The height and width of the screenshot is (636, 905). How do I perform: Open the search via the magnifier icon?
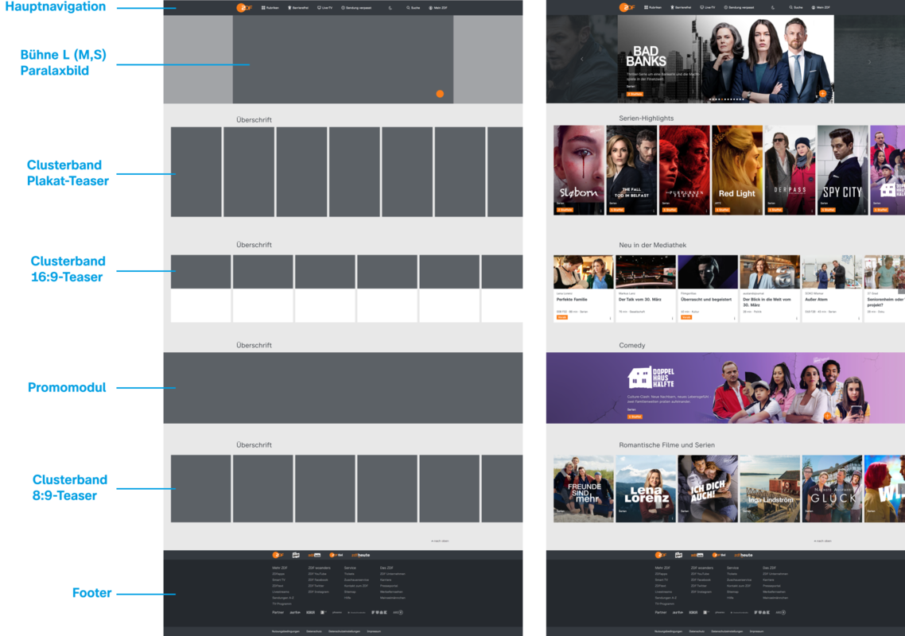click(792, 7)
